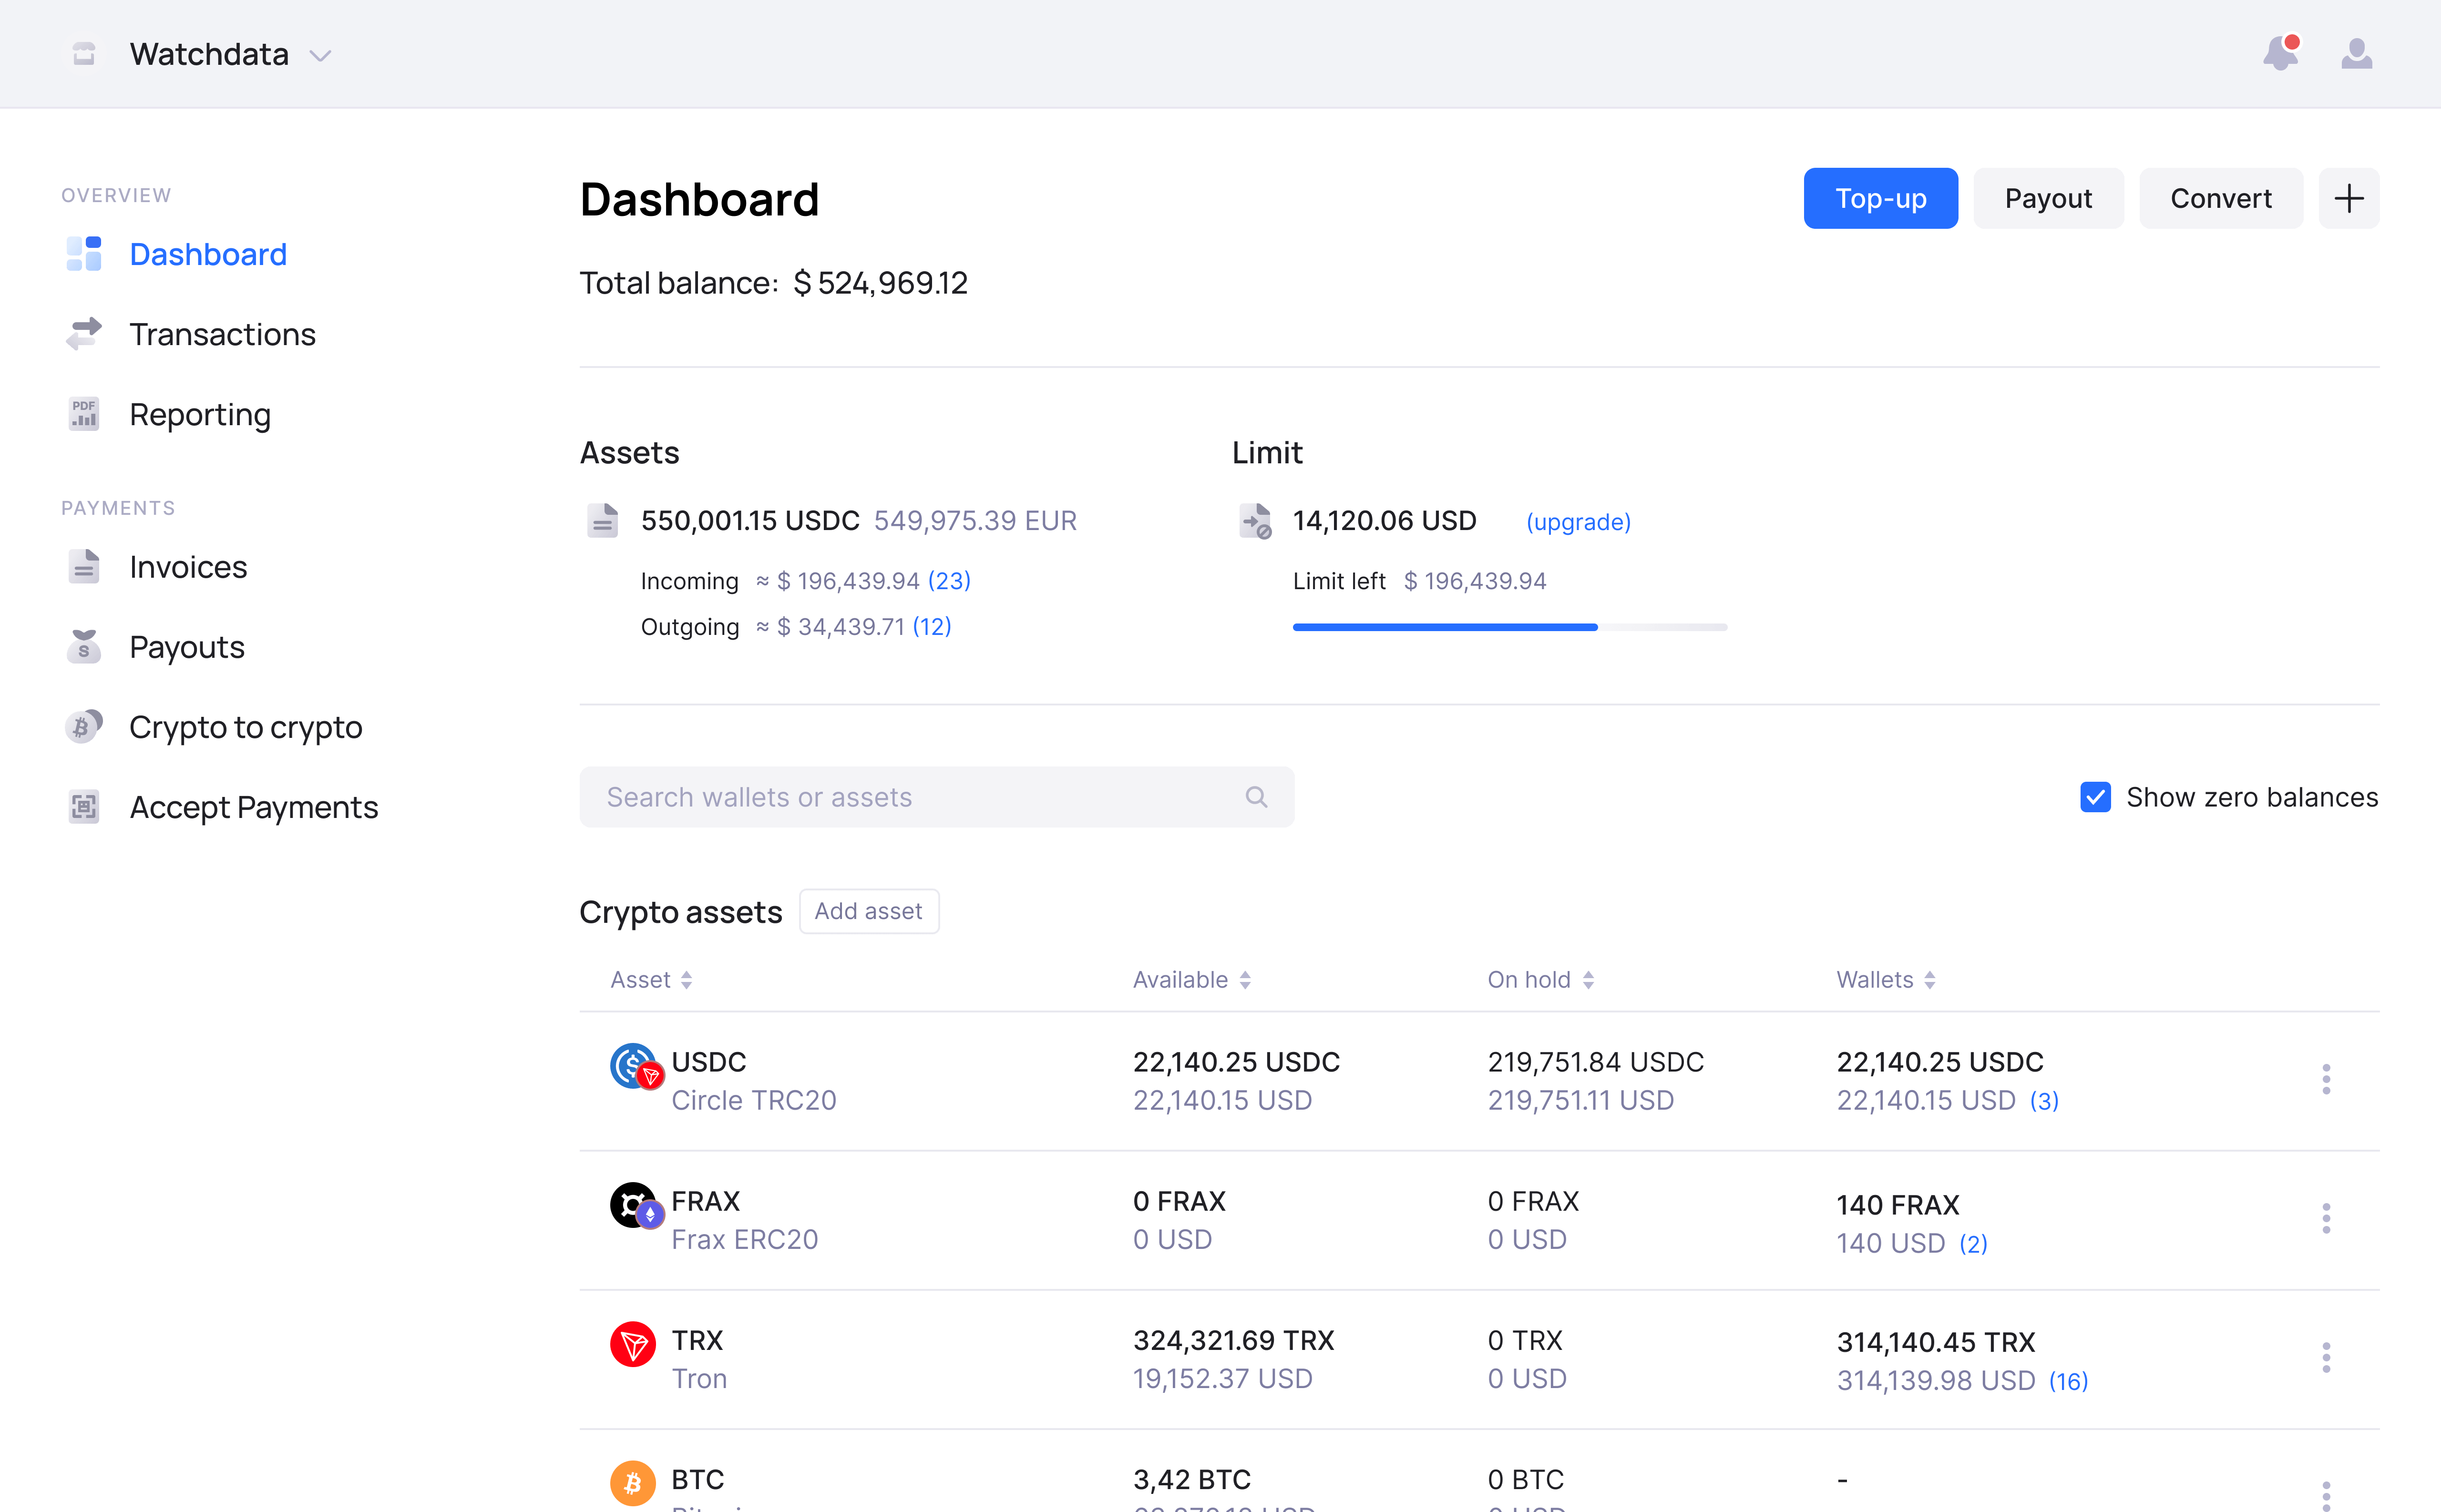The width and height of the screenshot is (2441, 1512).
Task: Click the FRAX coin icon
Action: (x=636, y=1206)
